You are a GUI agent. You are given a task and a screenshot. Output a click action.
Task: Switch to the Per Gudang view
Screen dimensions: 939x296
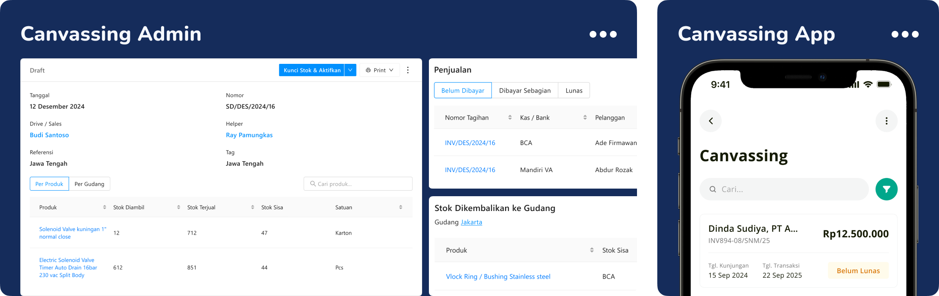pyautogui.click(x=89, y=184)
